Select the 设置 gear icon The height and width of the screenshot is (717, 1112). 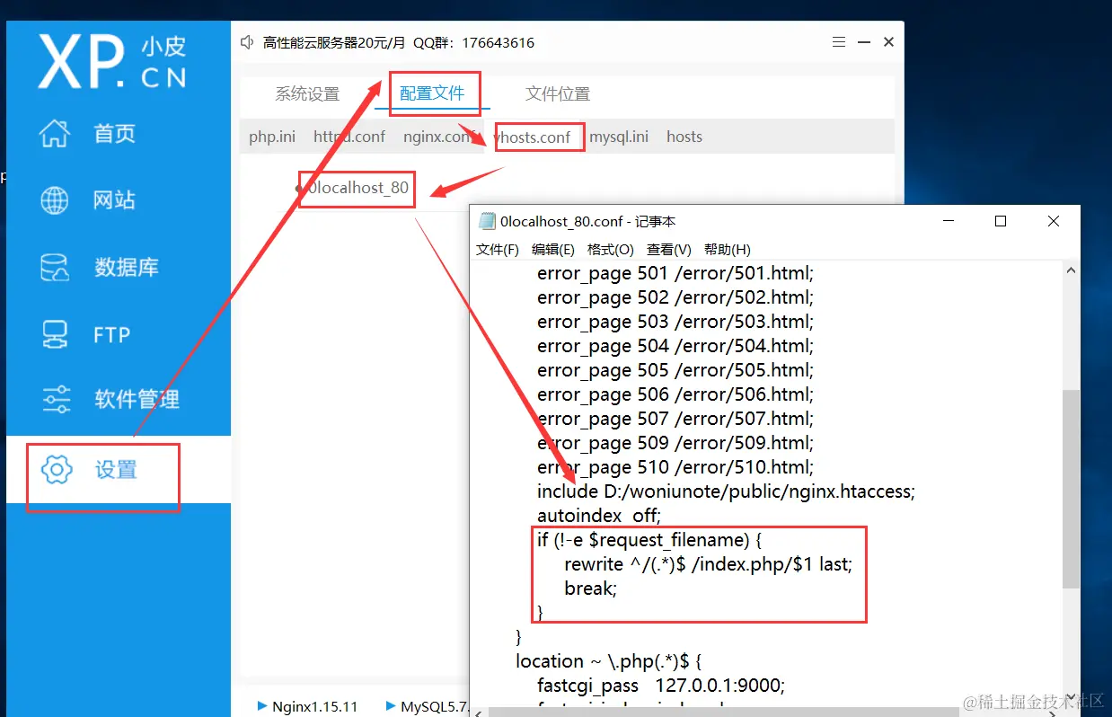(56, 470)
